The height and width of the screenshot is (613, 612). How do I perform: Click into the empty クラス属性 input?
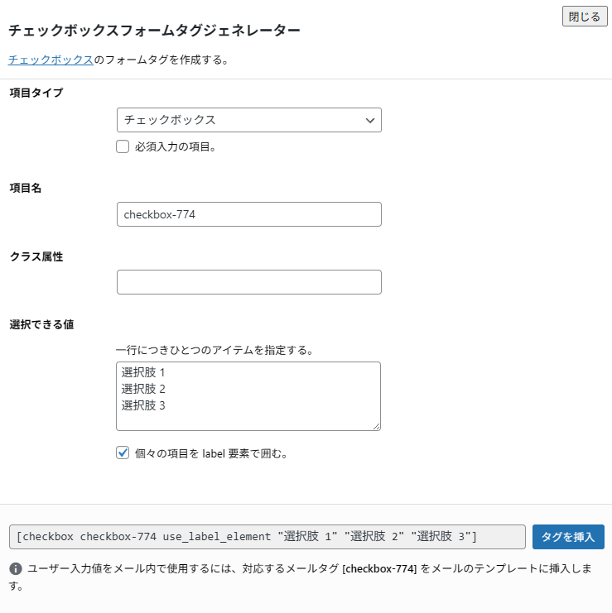click(x=248, y=282)
